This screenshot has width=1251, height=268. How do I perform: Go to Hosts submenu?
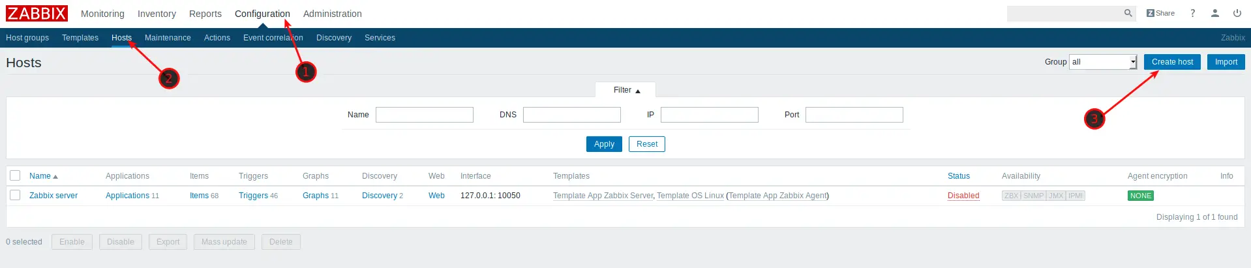tap(121, 38)
